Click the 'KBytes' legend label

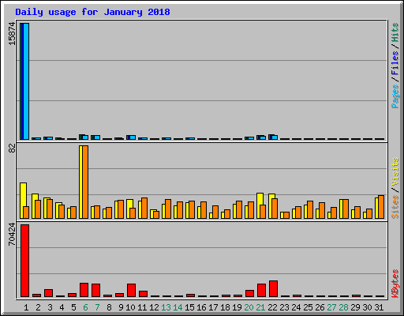click(x=395, y=284)
